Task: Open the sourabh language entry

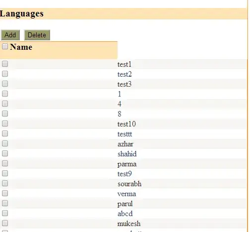Action: coord(129,184)
